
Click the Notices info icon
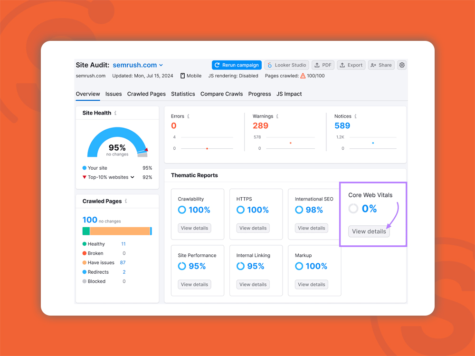point(355,116)
